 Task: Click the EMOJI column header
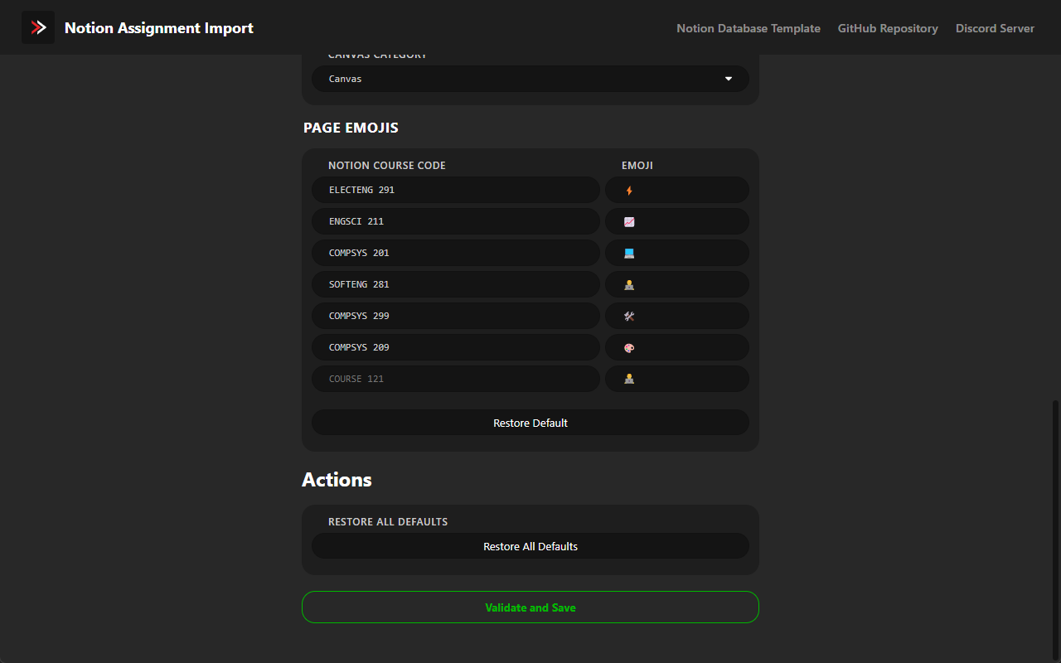(x=637, y=166)
